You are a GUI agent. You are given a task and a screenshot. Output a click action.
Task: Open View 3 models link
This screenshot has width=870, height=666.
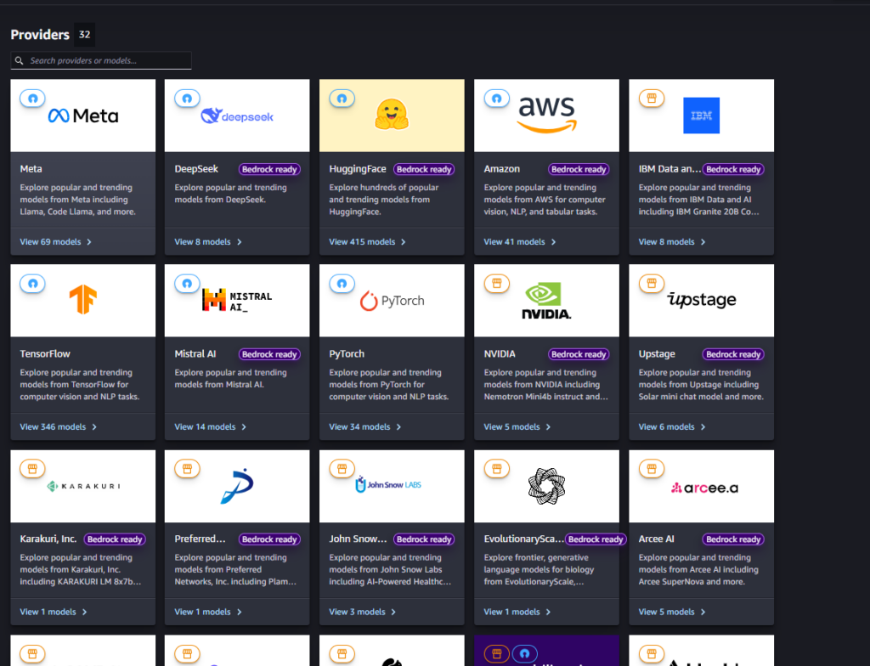click(x=362, y=612)
